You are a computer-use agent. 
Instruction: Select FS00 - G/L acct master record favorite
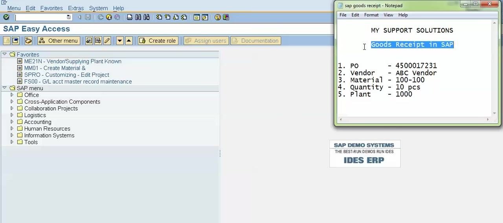[78, 81]
